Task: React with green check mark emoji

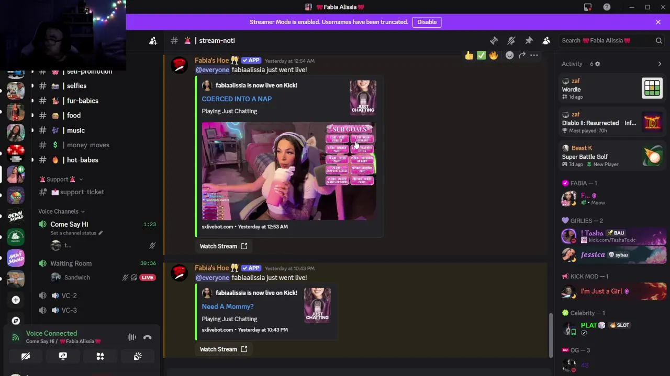Action: (x=481, y=55)
